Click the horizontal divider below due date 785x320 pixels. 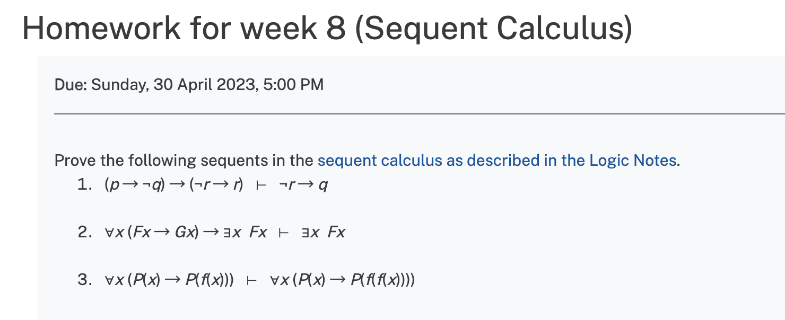420,113
